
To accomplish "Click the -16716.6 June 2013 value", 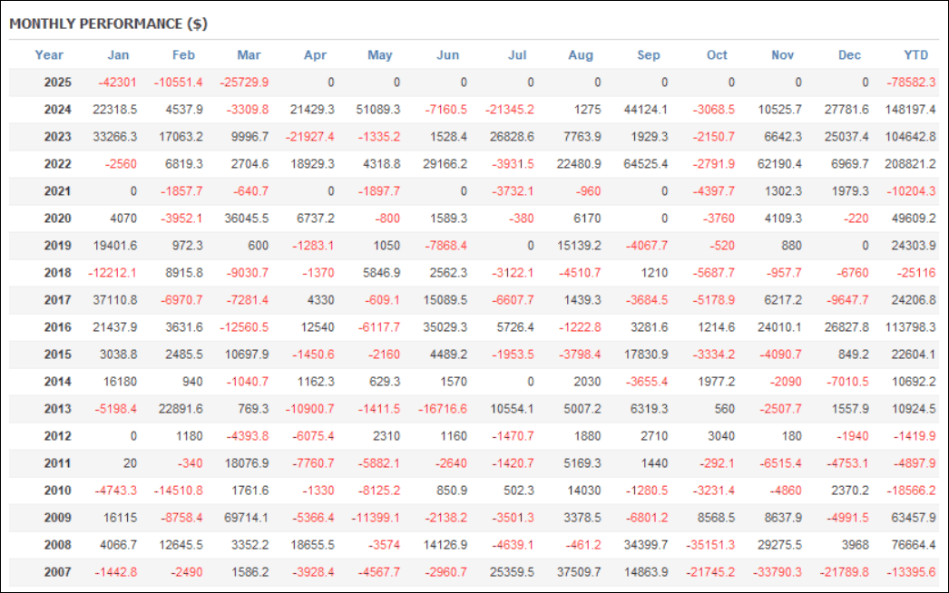I will pos(443,409).
